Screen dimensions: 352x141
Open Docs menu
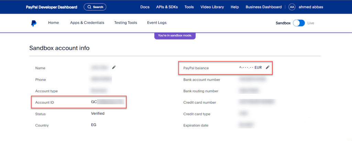(145, 7)
